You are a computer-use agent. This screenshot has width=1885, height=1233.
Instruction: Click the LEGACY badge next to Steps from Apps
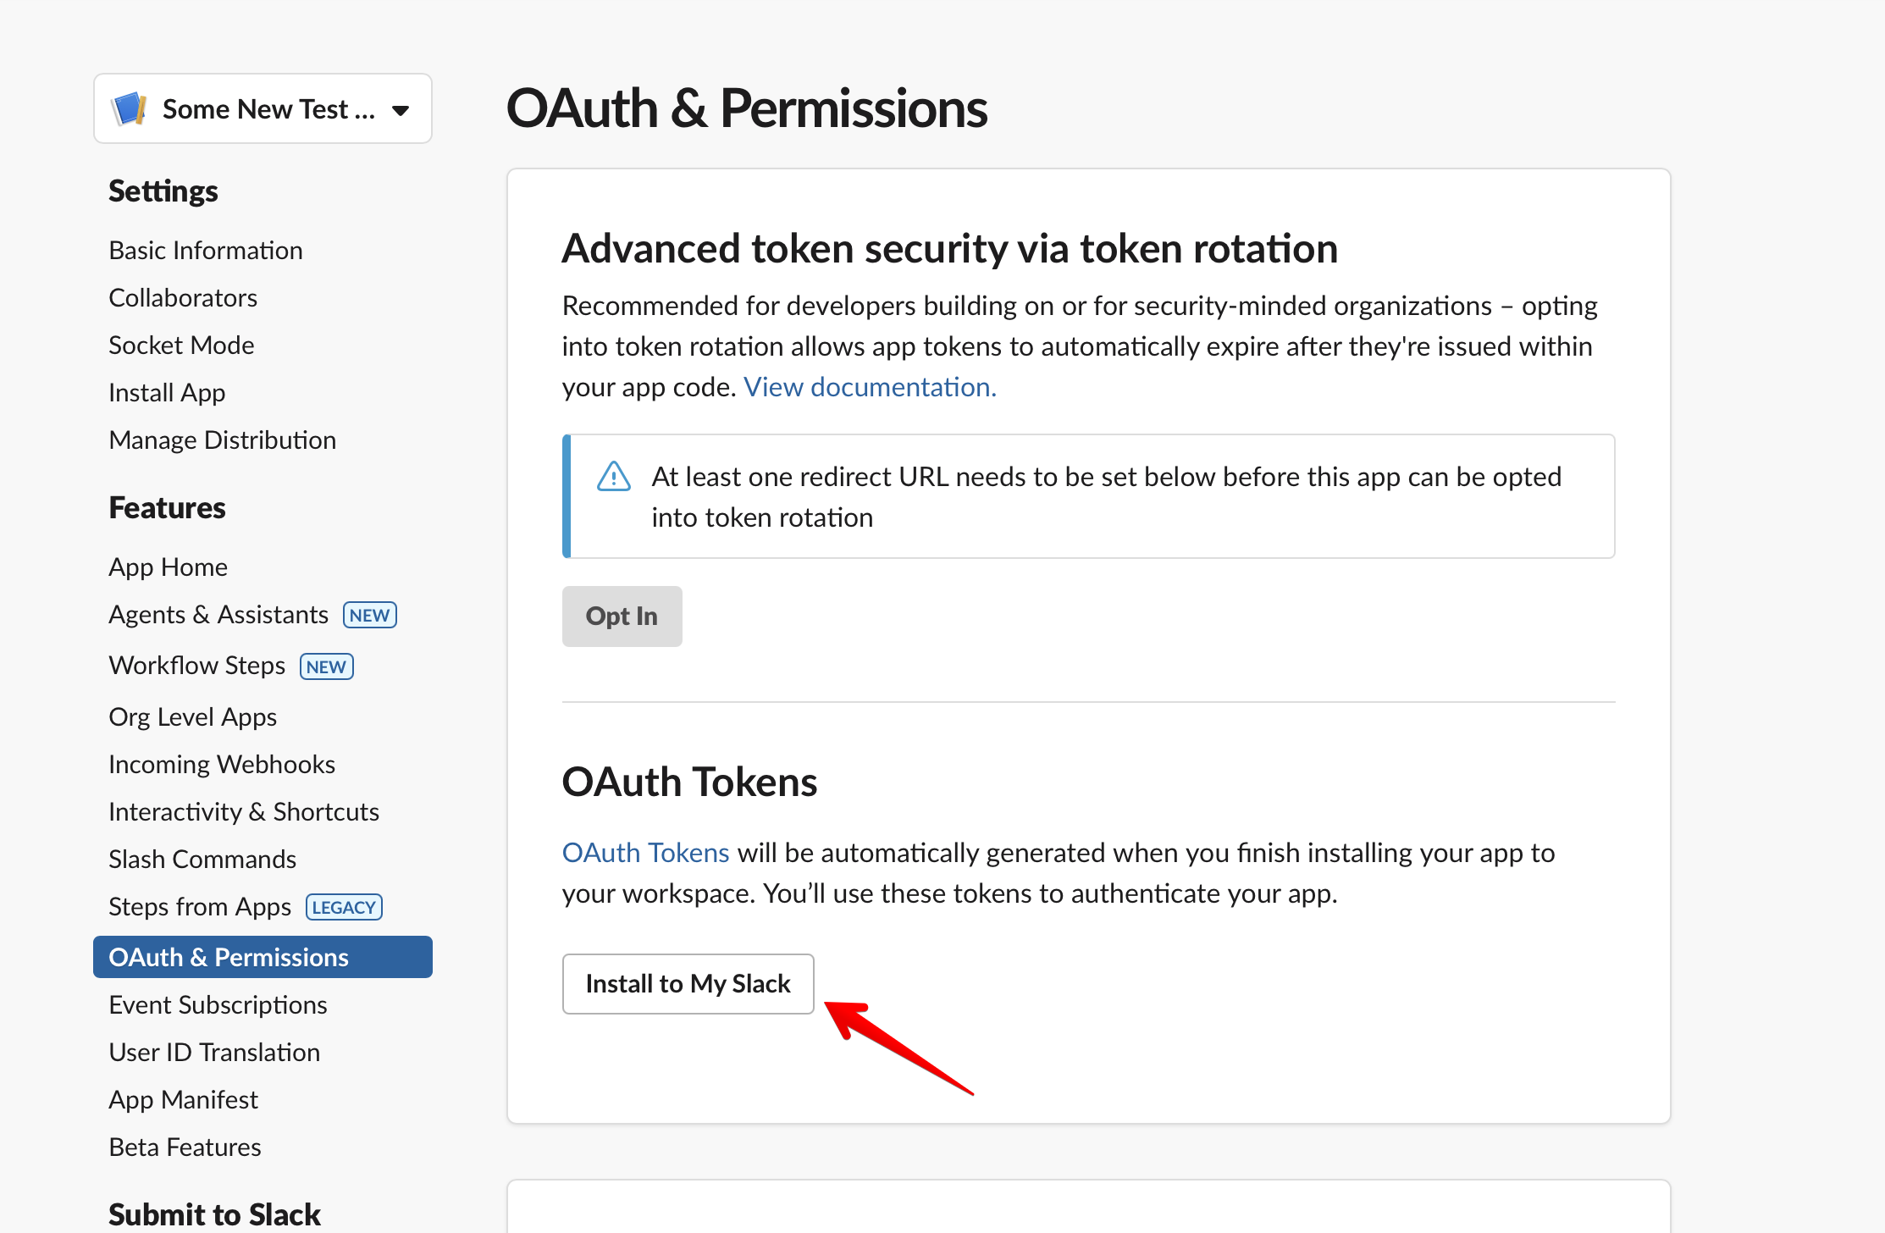click(x=344, y=908)
